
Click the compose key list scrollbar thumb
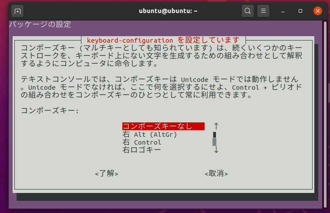[x=215, y=135]
